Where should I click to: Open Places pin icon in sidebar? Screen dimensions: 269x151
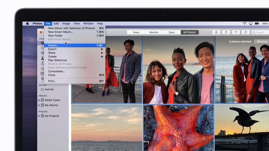42,63
